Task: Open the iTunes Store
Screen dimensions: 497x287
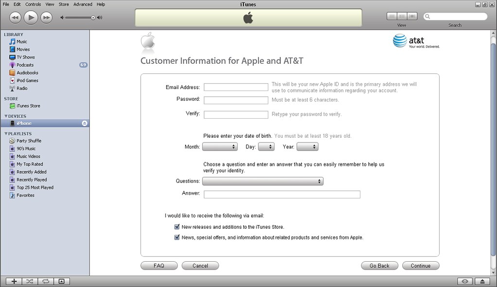Action: tap(28, 106)
